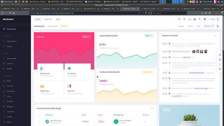Image resolution: width=224 pixels, height=126 pixels.
Task: Click Tannie Seakes green avatar
Action: (116, 121)
